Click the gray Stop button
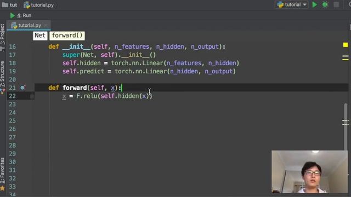The width and height of the screenshot is (351, 197). click(336, 5)
